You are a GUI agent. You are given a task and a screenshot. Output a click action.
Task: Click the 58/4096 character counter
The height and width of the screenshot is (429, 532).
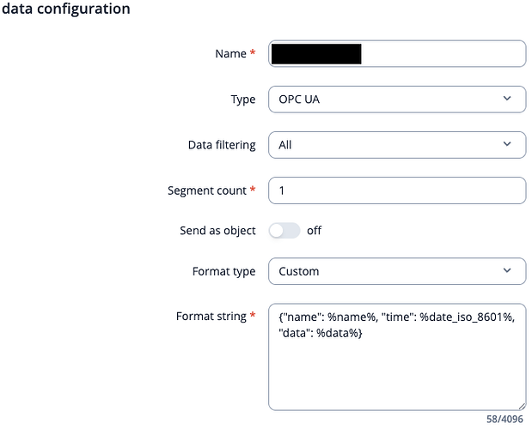pos(504,420)
